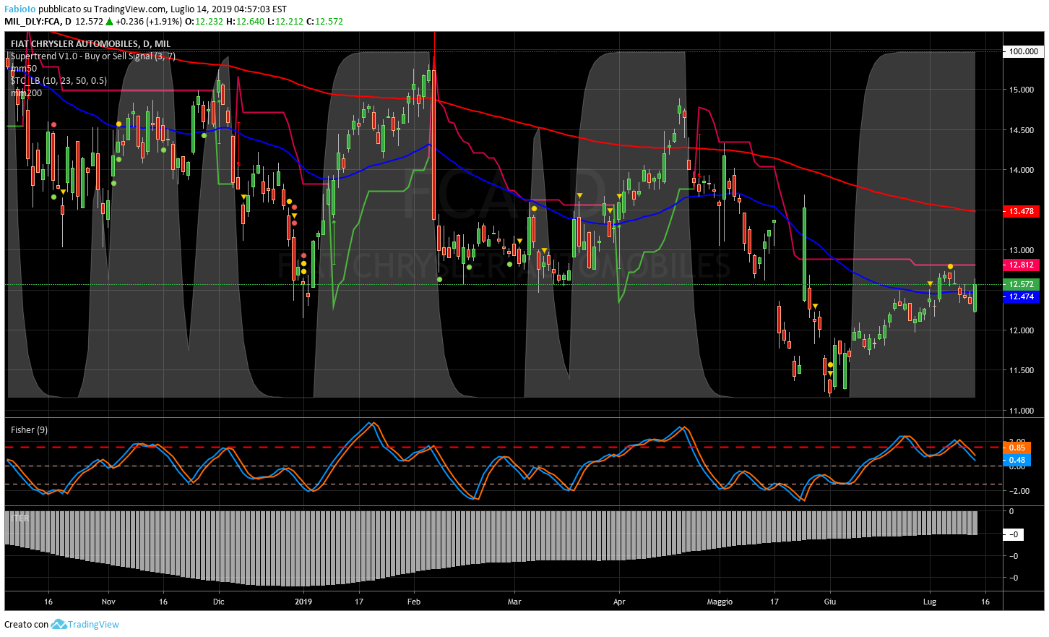Image resolution: width=1049 pixels, height=637 pixels.
Task: Select the STC_LB (10, 23, 50, 0.5) label
Action: click(x=59, y=81)
